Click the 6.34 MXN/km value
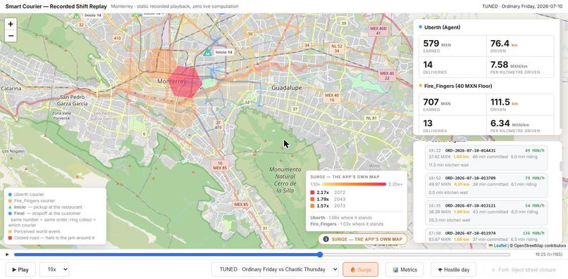 coord(500,123)
